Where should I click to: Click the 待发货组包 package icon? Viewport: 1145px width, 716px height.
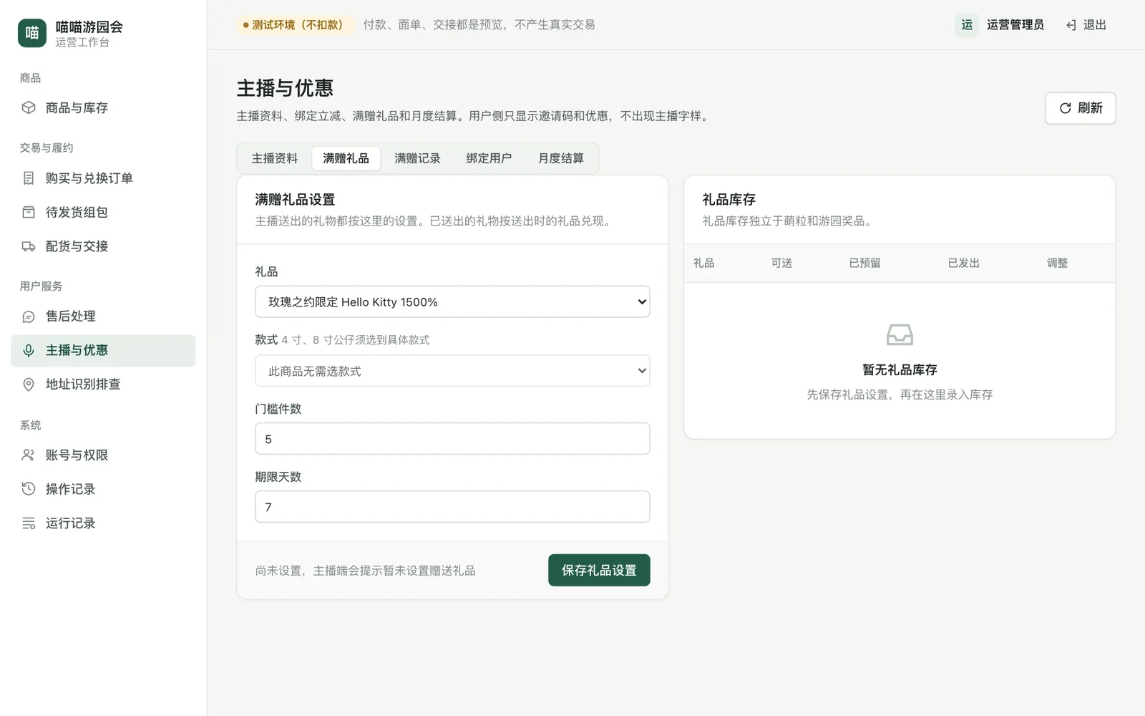[x=29, y=212]
